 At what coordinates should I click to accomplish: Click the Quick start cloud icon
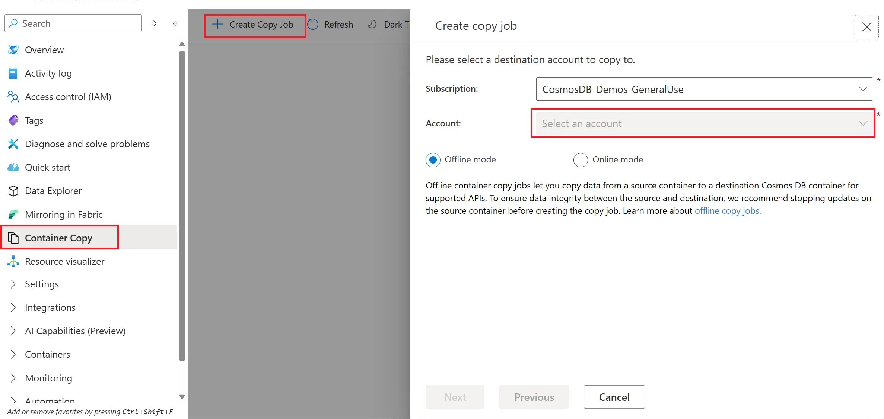tap(13, 167)
